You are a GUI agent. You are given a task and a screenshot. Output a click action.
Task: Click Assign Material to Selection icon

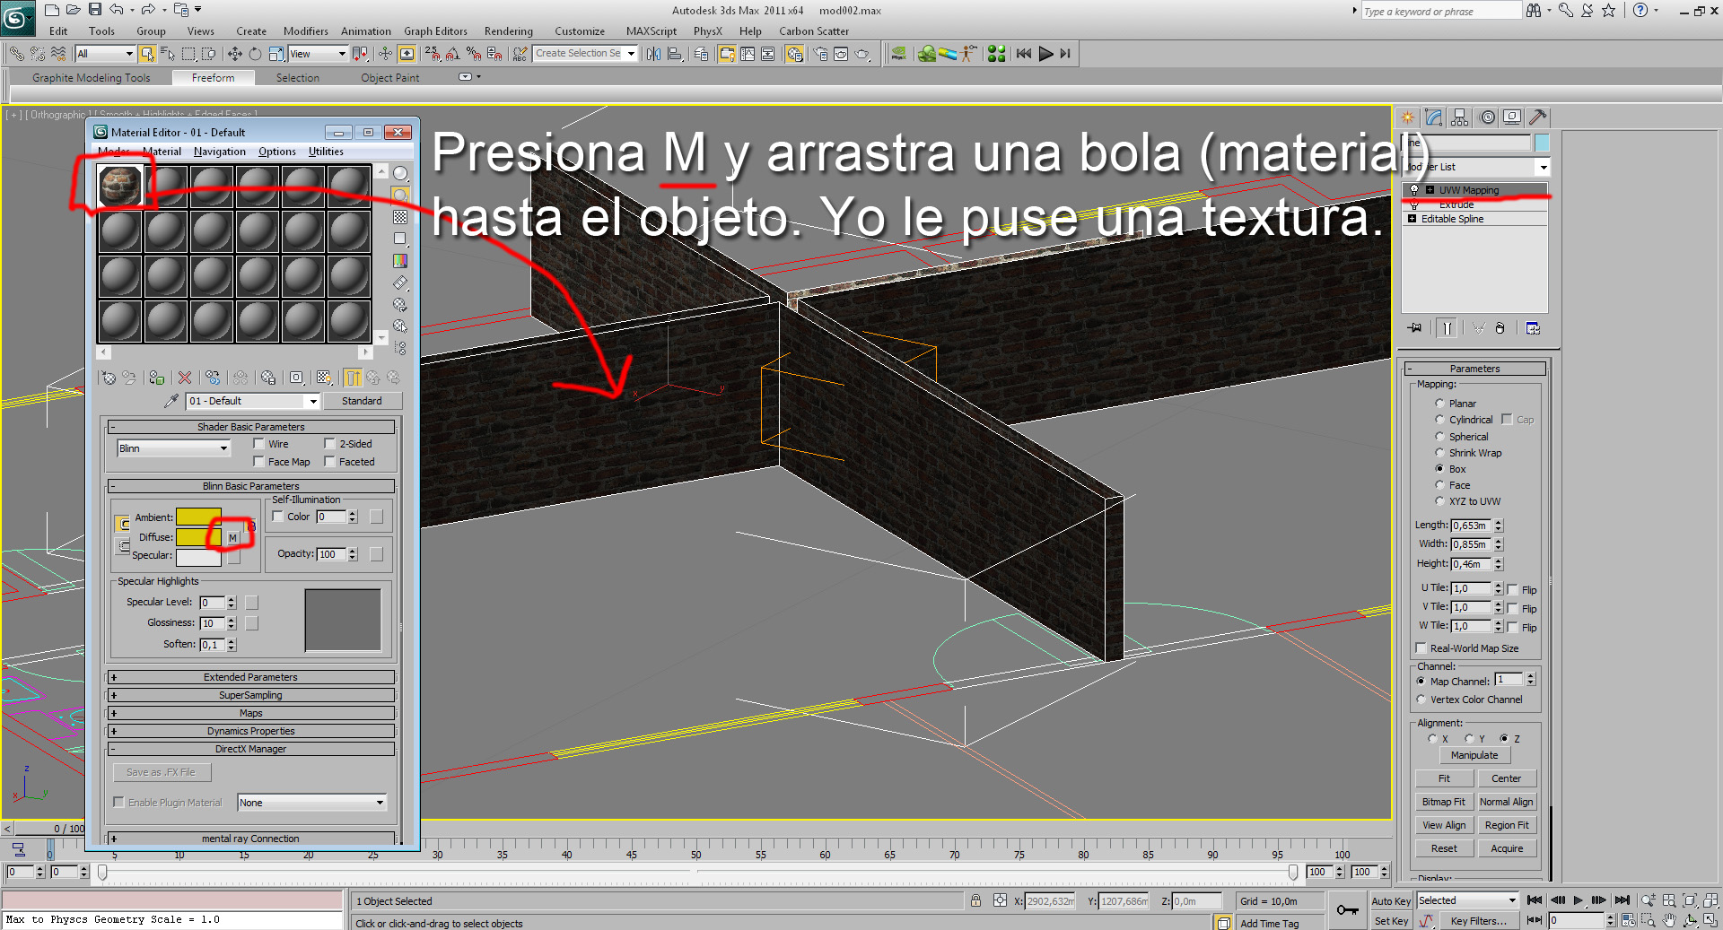[x=157, y=378]
